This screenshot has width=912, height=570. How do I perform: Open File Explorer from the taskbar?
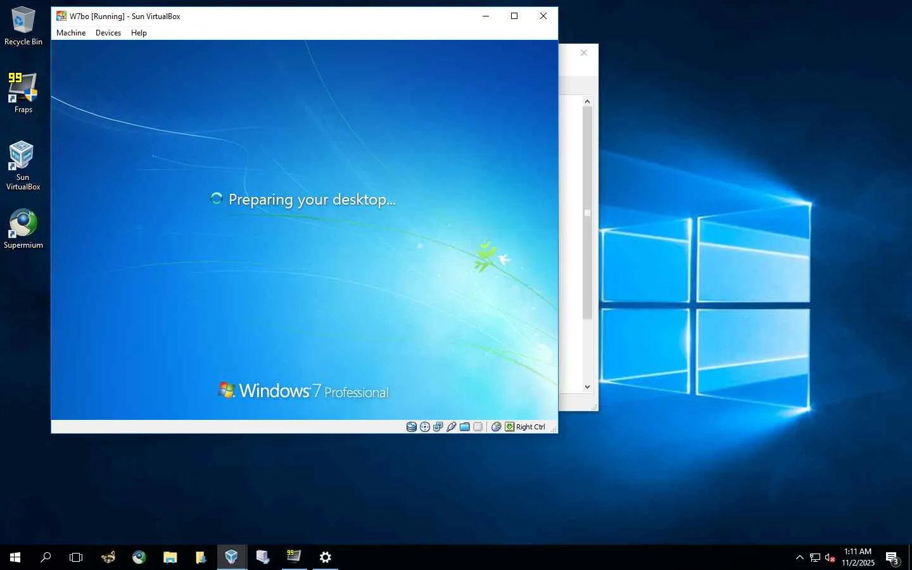point(170,557)
